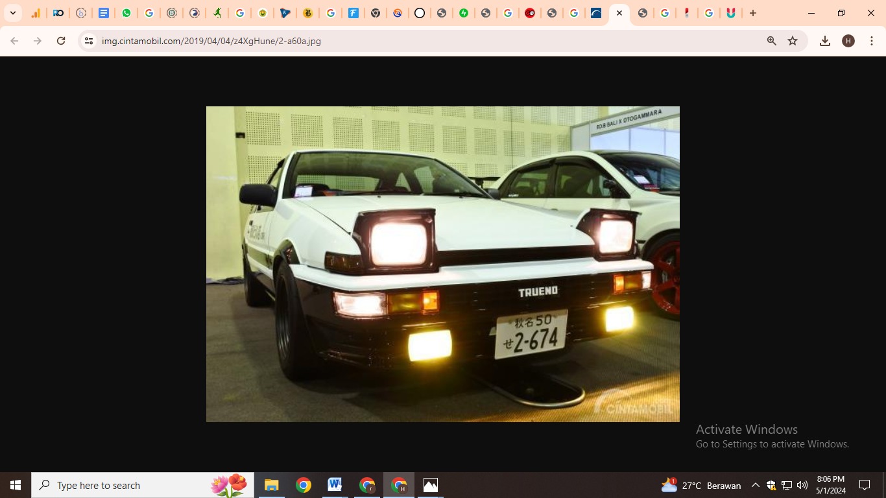Go back to previous page
Image resolution: width=886 pixels, height=498 pixels.
(x=14, y=41)
